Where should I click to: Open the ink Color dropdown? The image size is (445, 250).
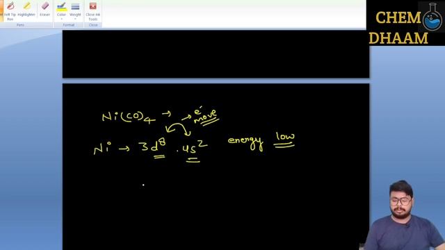click(61, 11)
